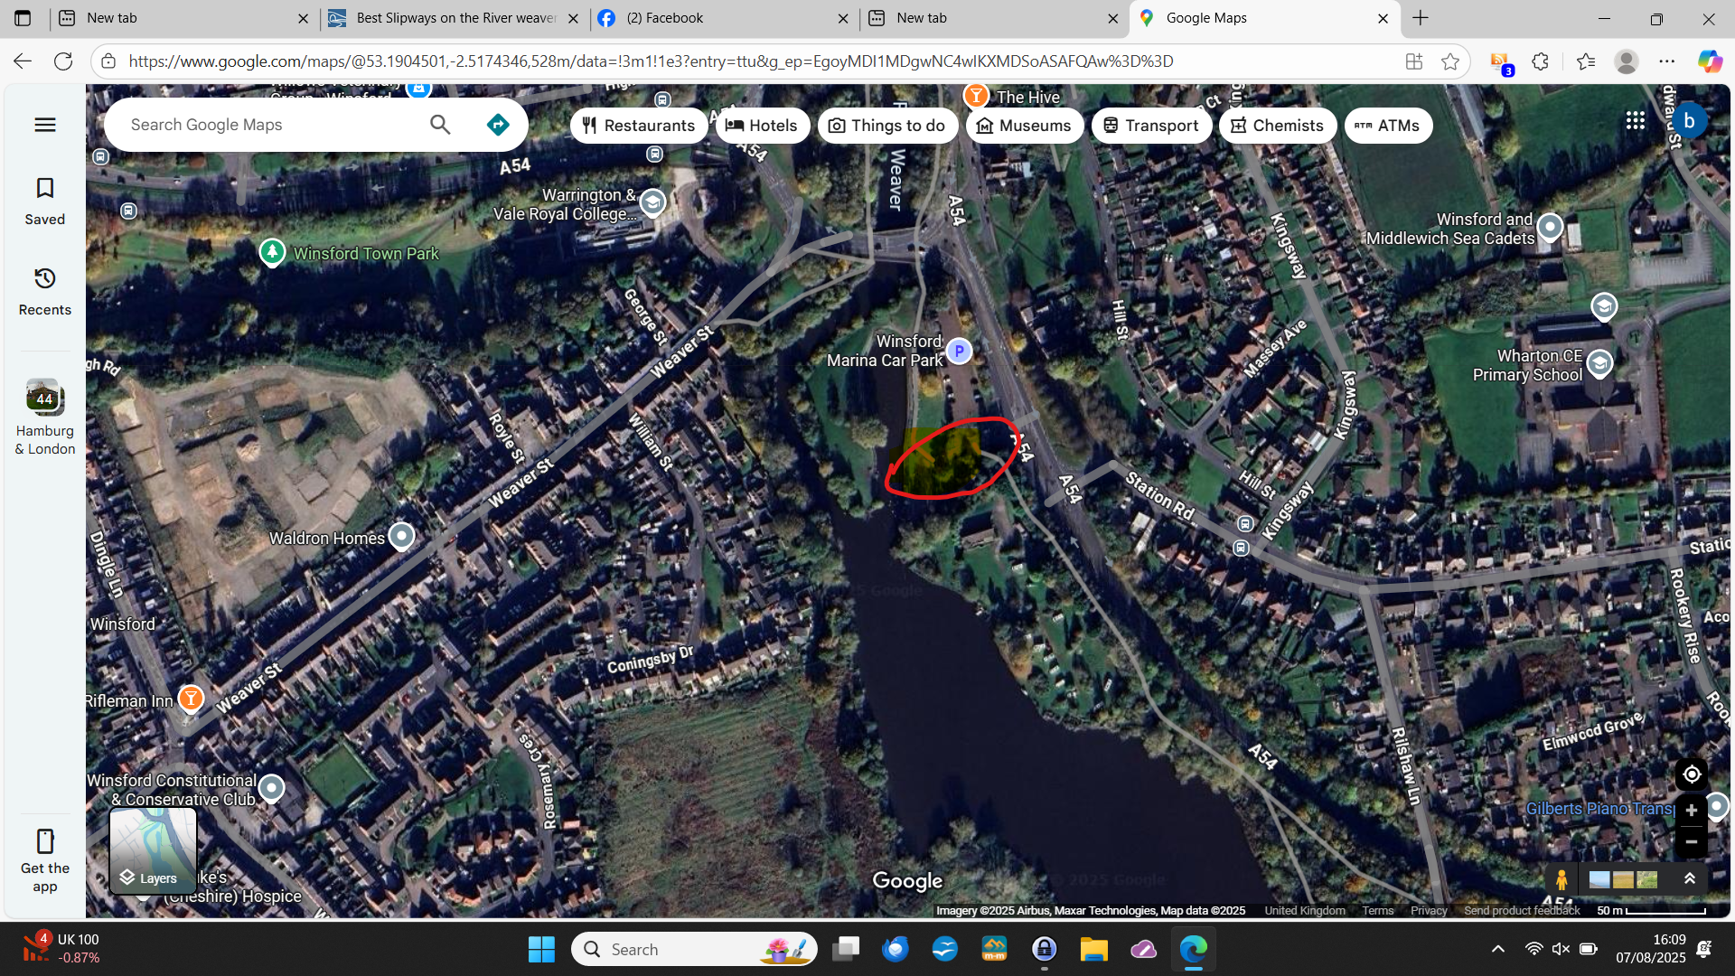Filter map by Restaurants
This screenshot has width=1735, height=976.
[x=638, y=126]
